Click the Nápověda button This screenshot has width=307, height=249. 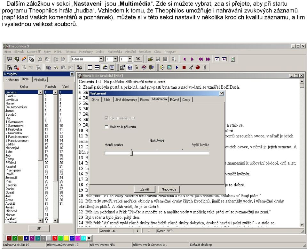click(x=169, y=189)
